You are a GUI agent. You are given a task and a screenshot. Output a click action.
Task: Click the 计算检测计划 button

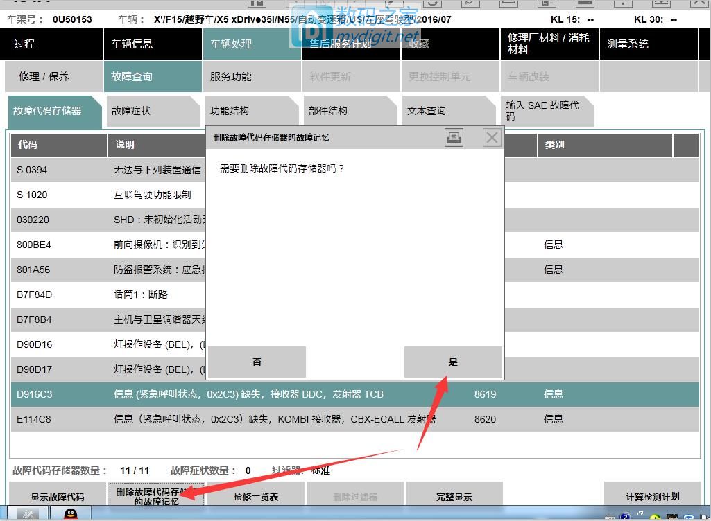pyautogui.click(x=653, y=494)
